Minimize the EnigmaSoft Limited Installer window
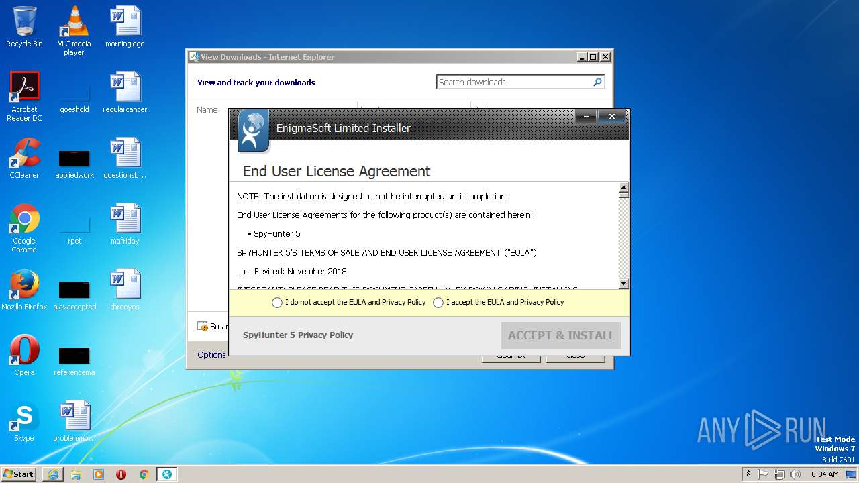The image size is (859, 483). (586, 117)
